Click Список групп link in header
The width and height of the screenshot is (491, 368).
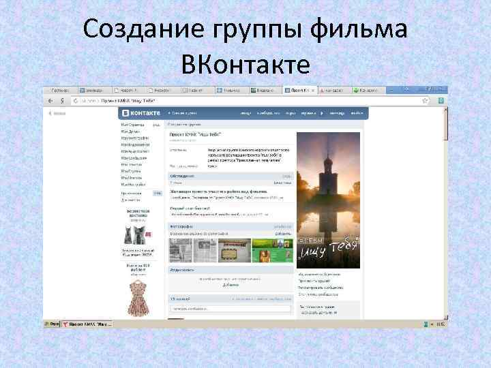183,113
